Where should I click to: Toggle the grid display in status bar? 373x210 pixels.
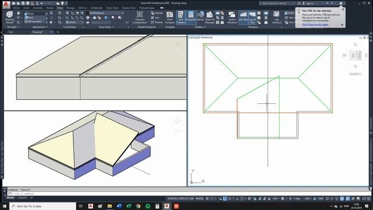click(x=207, y=198)
